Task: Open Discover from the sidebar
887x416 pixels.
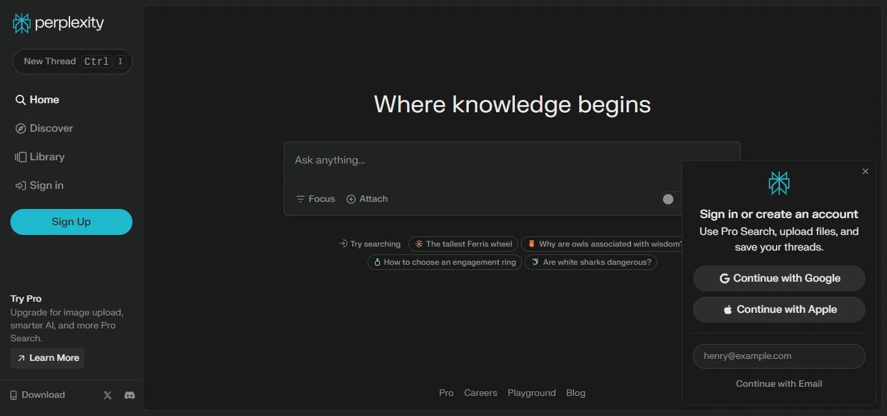Action: coord(20,128)
